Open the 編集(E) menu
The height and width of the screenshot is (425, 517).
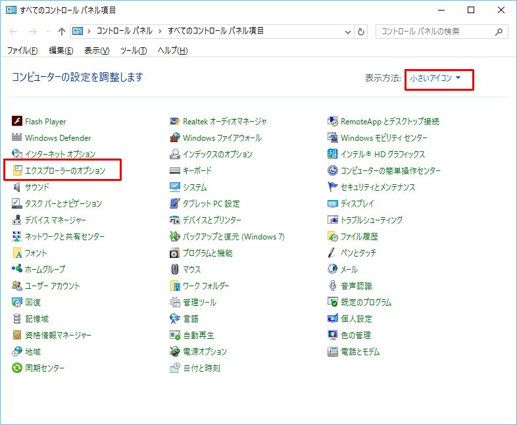click(x=61, y=51)
